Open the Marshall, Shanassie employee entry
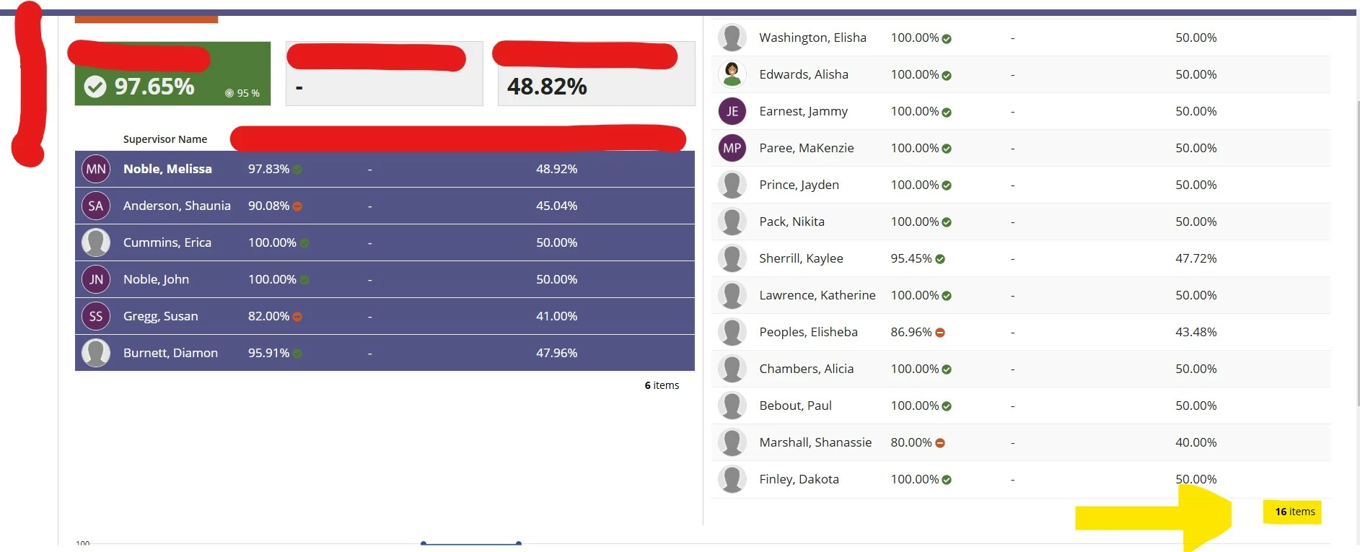Screen dimensions: 1360x552 [1021, 442]
